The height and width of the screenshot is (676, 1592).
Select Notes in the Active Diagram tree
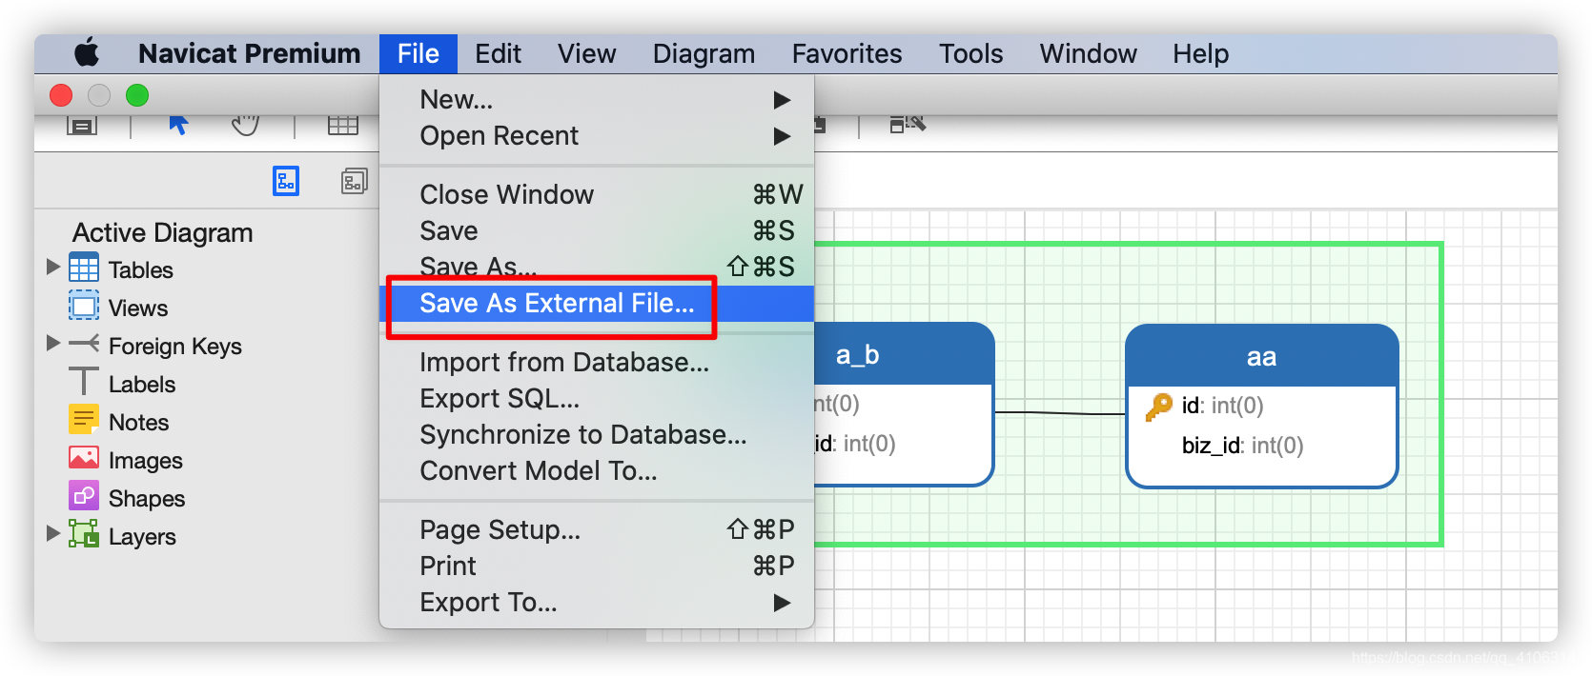138,423
